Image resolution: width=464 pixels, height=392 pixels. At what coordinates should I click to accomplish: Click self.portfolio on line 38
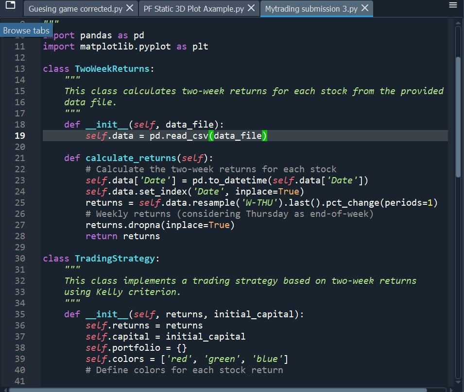(x=123, y=348)
